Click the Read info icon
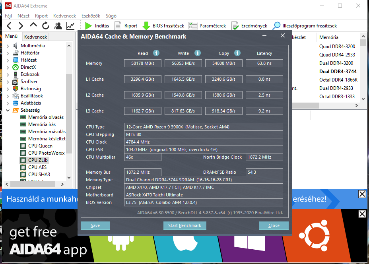Viewport: 369px width, 264px height. pyautogui.click(x=156, y=53)
